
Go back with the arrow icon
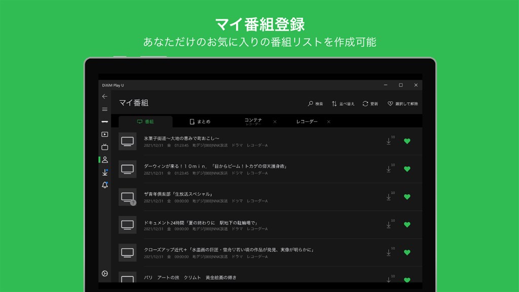tap(104, 96)
